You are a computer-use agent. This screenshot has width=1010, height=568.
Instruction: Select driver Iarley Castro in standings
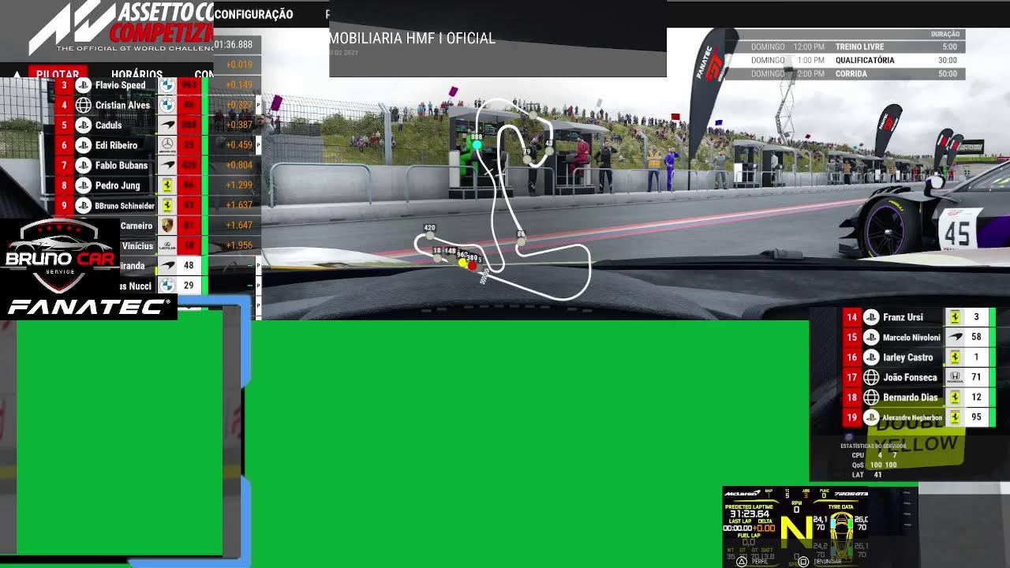pyautogui.click(x=908, y=357)
